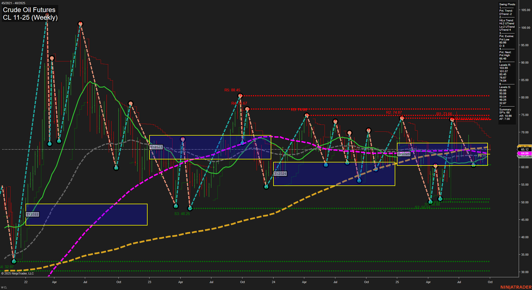Click the Y:2025 zone label
Screen dimensions: 532x290
404,154
